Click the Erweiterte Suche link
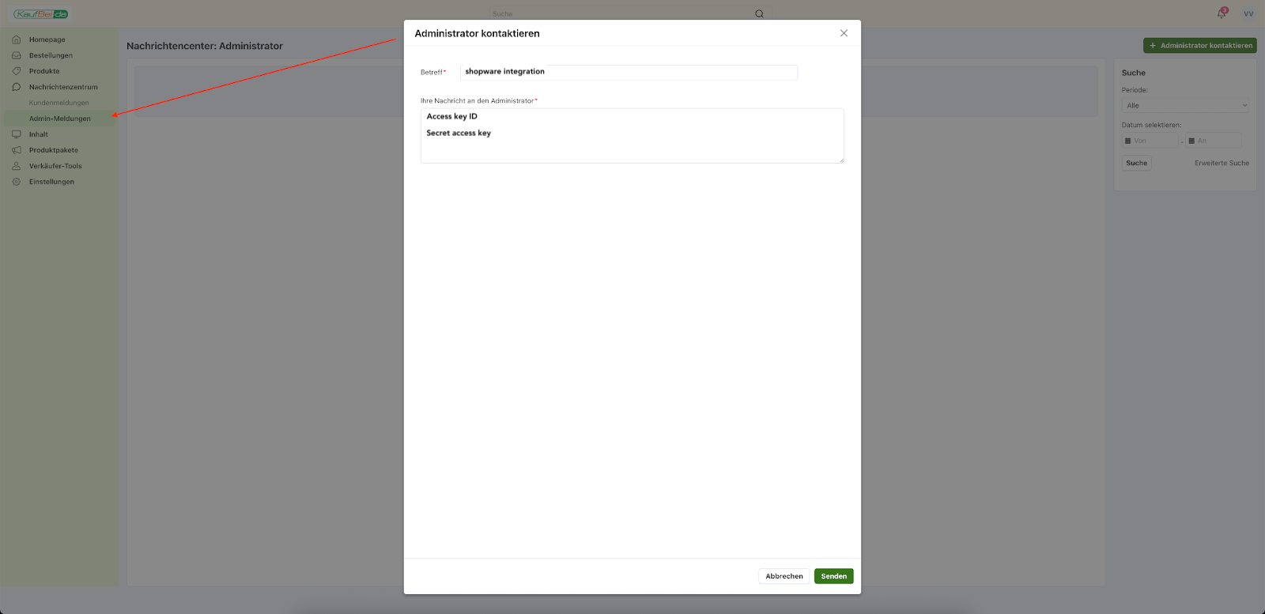The height and width of the screenshot is (614, 1265). point(1222,163)
